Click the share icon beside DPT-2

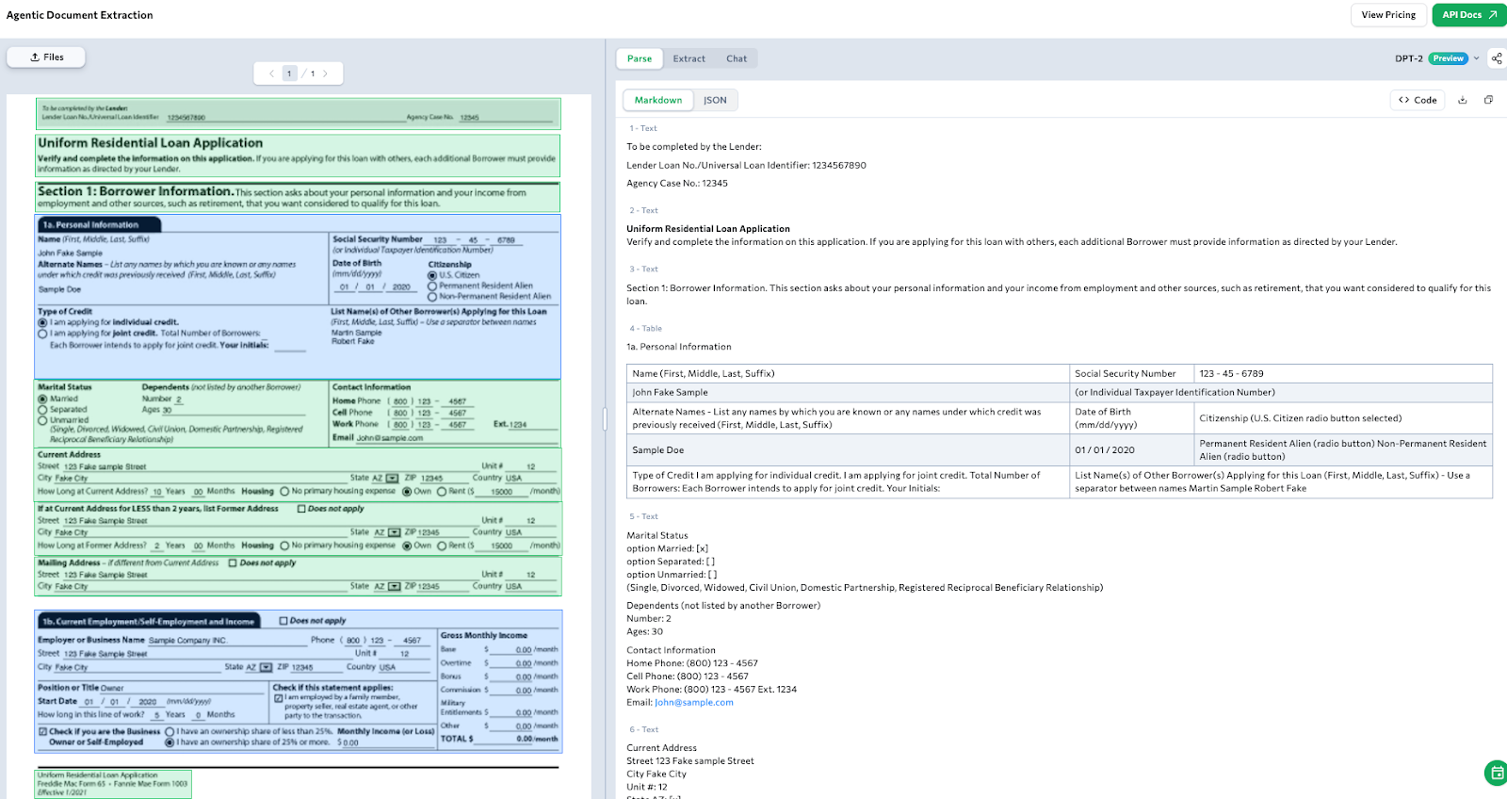(x=1497, y=58)
